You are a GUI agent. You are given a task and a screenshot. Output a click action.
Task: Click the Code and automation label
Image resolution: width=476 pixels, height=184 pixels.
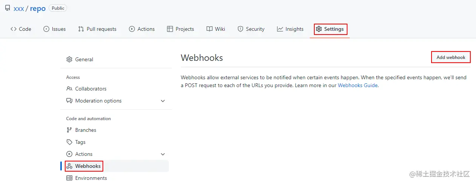pyautogui.click(x=89, y=119)
